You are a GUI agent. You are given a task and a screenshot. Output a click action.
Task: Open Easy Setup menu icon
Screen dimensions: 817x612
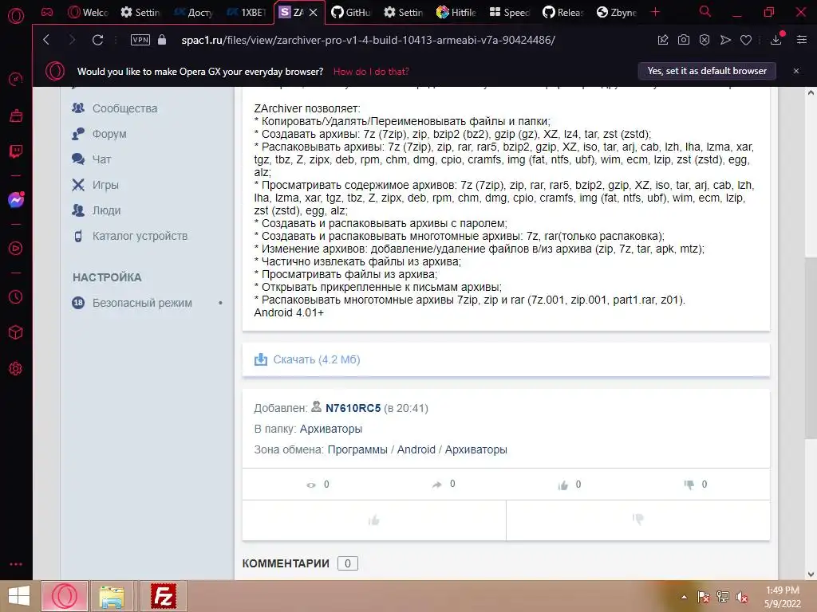click(802, 40)
